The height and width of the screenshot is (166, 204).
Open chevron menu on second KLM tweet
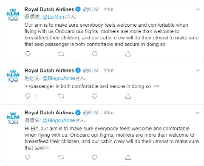pos(198,70)
